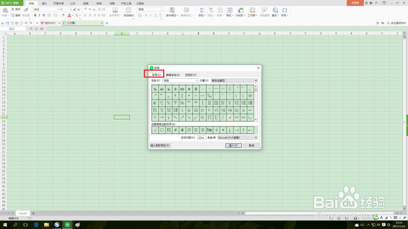
Task: Open the 数据 ribbon tab
Action: point(86,3)
